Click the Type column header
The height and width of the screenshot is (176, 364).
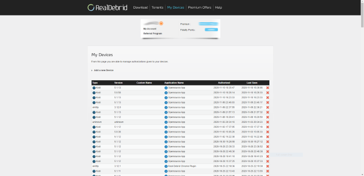click(x=95, y=83)
